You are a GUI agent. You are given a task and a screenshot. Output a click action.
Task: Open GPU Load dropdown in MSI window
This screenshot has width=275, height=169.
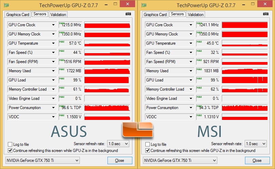pos(170,80)
